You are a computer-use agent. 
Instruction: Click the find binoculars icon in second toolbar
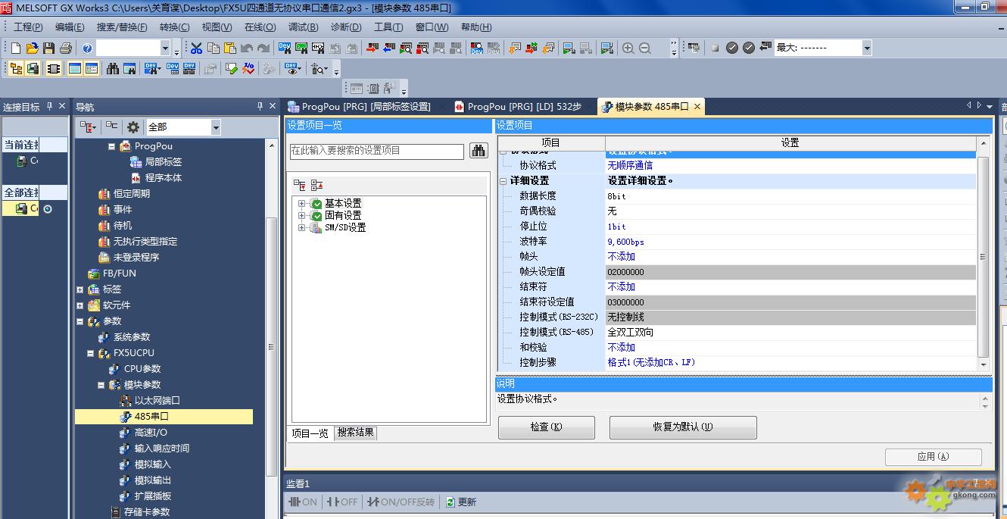[113, 68]
